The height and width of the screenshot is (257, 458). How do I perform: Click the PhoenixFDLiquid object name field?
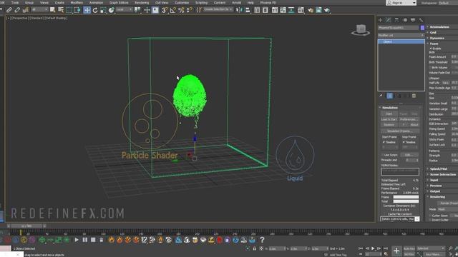click(399, 28)
